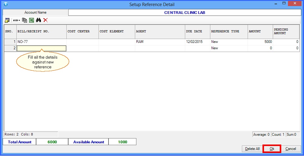
Task: Click the REFERENCE TYPE column header
Action: pyautogui.click(x=229, y=31)
